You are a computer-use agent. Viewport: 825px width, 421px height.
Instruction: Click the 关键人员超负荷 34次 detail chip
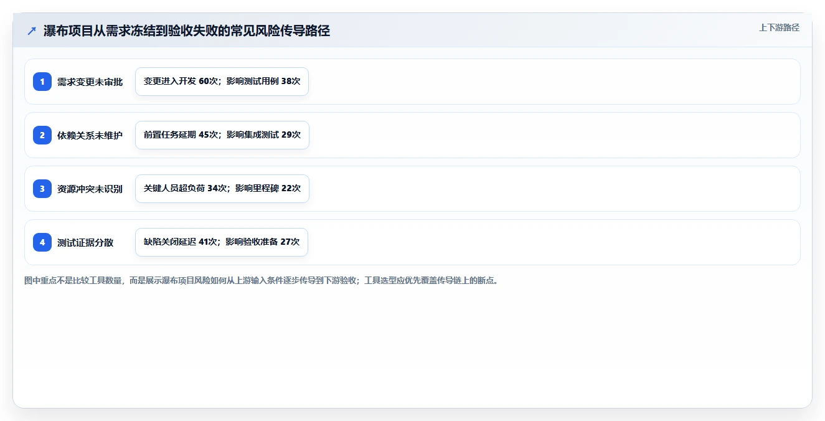tap(222, 189)
